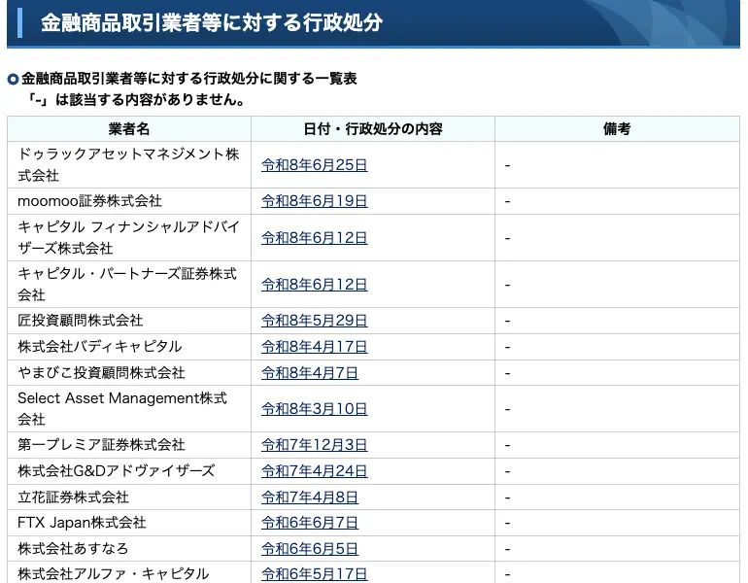Image resolution: width=748 pixels, height=583 pixels.
Task: Select moomoo証券株式会社 company name
Action: coord(89,201)
